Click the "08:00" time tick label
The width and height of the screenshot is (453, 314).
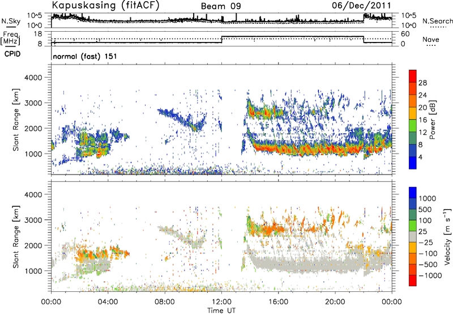pos(165,302)
